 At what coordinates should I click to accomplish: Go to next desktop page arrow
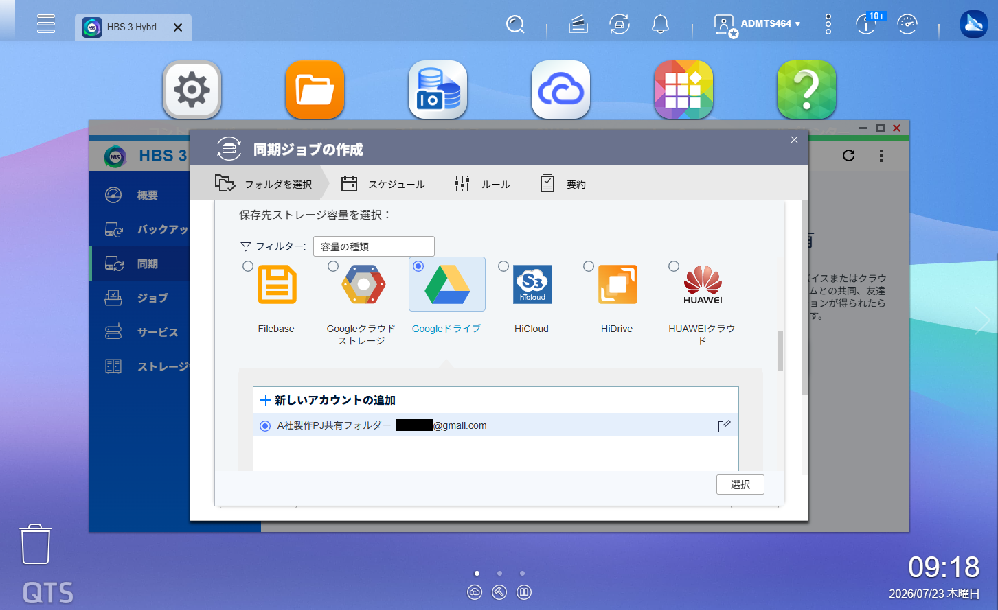click(982, 320)
